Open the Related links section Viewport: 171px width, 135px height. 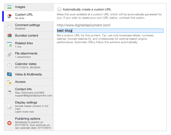(x=28, y=45)
